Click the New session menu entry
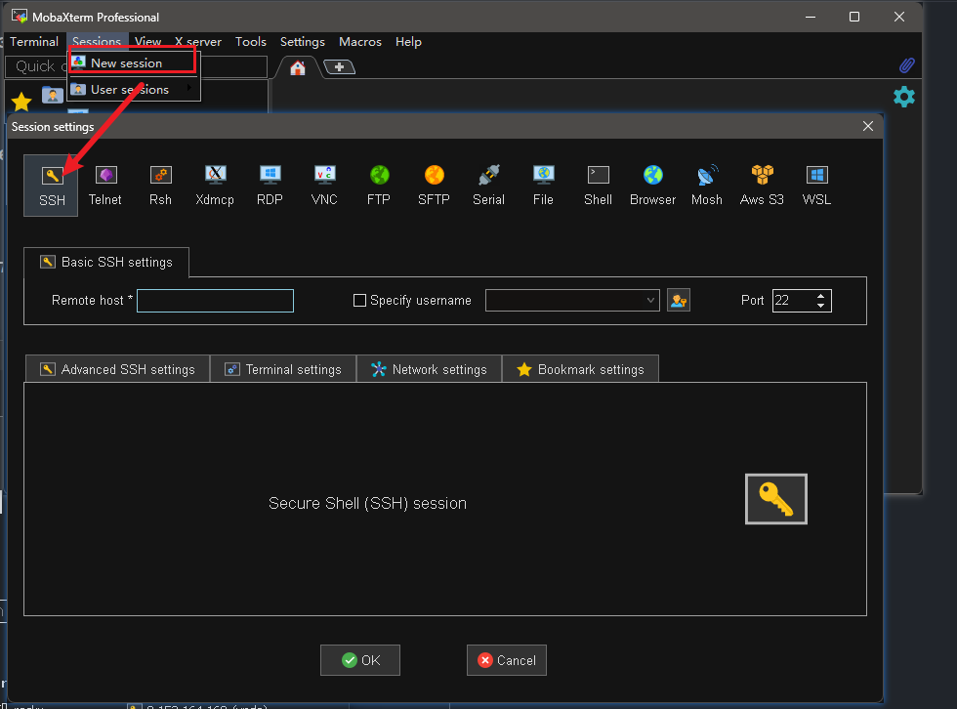 pos(133,63)
